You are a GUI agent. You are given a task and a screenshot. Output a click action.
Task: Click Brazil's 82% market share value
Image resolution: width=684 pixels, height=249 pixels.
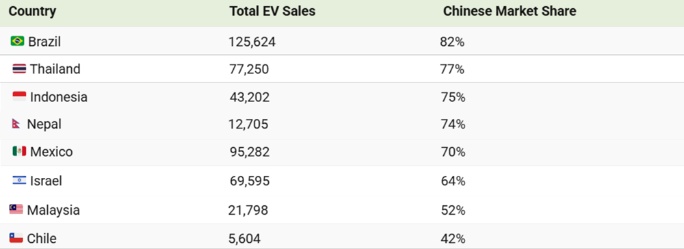[452, 42]
